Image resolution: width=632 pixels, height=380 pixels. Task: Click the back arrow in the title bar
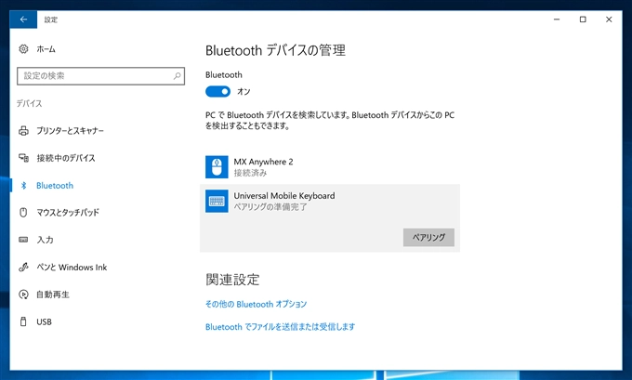[x=23, y=20]
